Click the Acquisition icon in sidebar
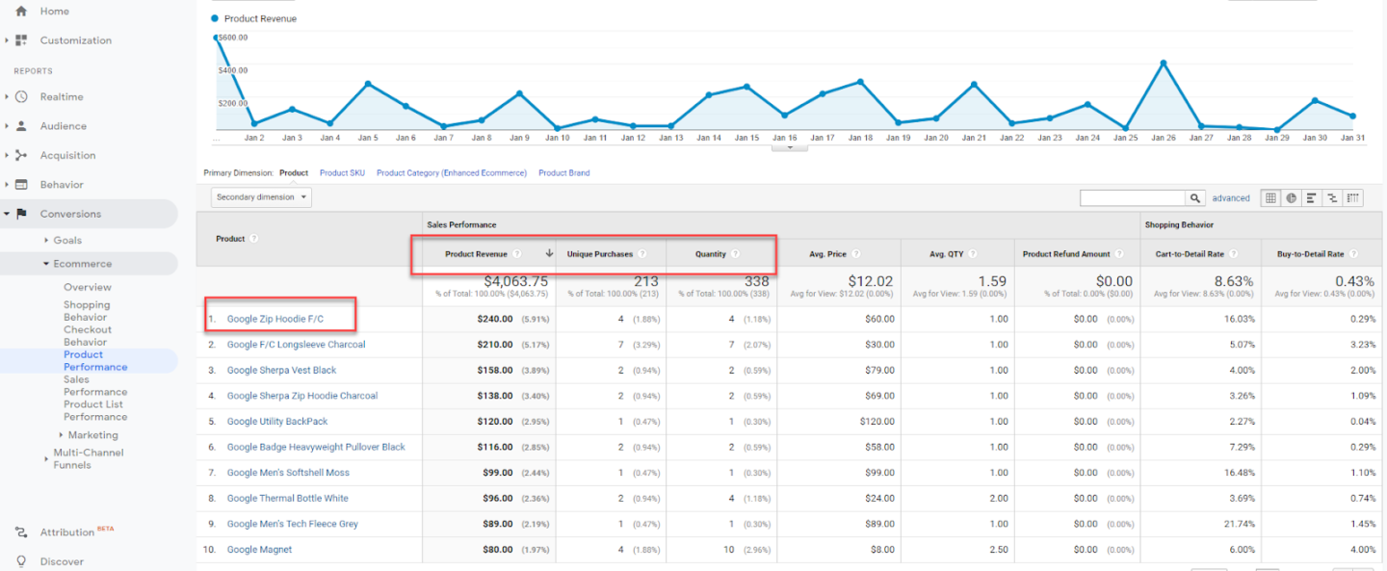Image resolution: width=1387 pixels, height=571 pixels. 21,155
